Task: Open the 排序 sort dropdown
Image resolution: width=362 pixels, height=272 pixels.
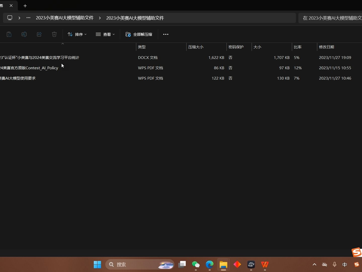Action: 77,34
